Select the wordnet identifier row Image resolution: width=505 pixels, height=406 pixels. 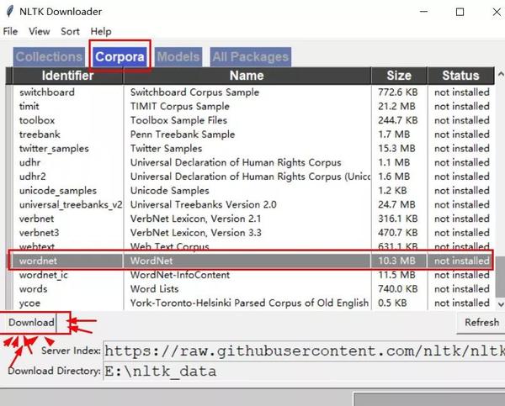pyautogui.click(x=38, y=261)
